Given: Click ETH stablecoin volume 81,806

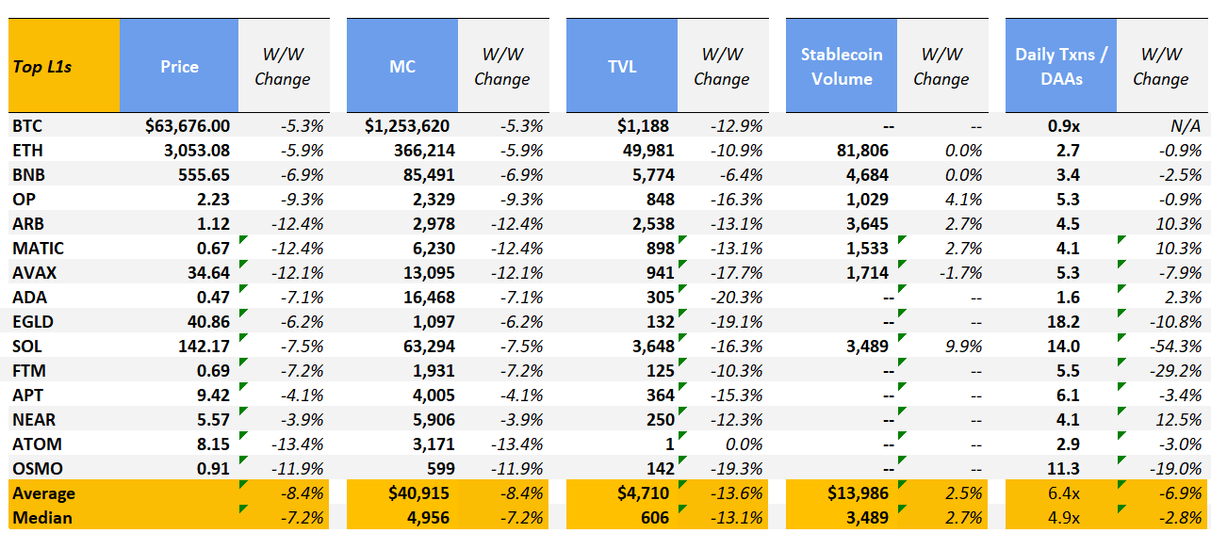Looking at the screenshot, I should (x=865, y=150).
